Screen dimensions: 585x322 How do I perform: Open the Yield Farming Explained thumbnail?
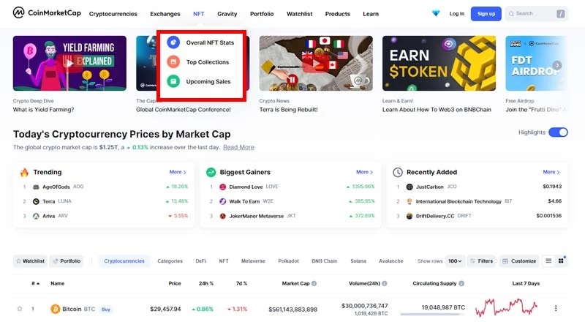click(x=69, y=63)
